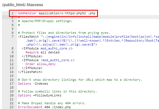Click the 'Follow symbolic links' comment line

click(57, 91)
